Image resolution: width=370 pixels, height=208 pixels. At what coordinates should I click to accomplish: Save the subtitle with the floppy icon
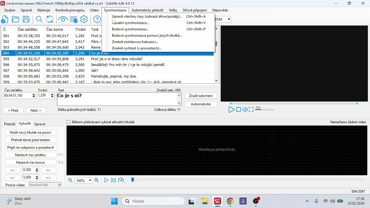point(26,19)
